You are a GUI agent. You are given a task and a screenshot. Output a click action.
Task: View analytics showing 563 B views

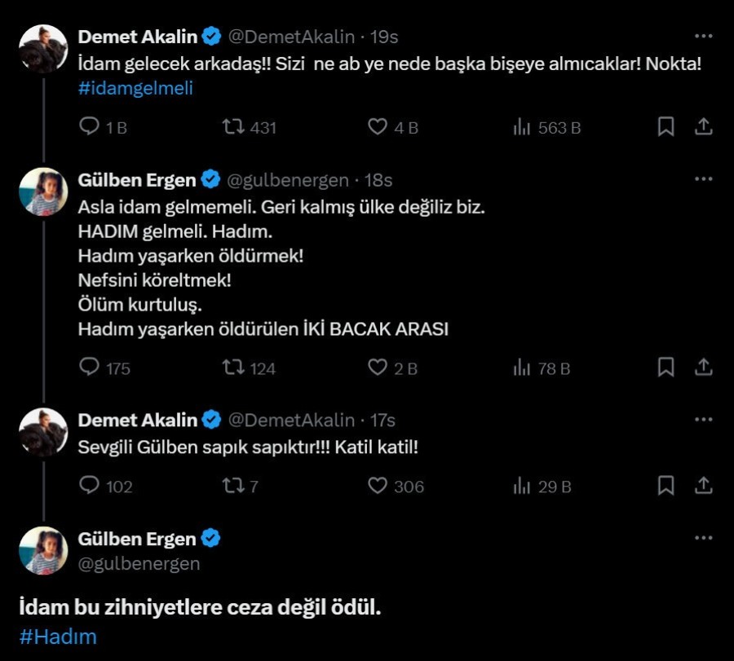[x=521, y=127]
